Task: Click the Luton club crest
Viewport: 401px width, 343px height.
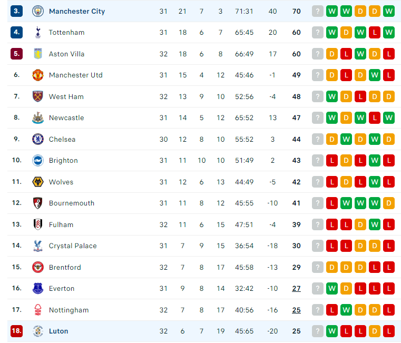Action: [38, 331]
